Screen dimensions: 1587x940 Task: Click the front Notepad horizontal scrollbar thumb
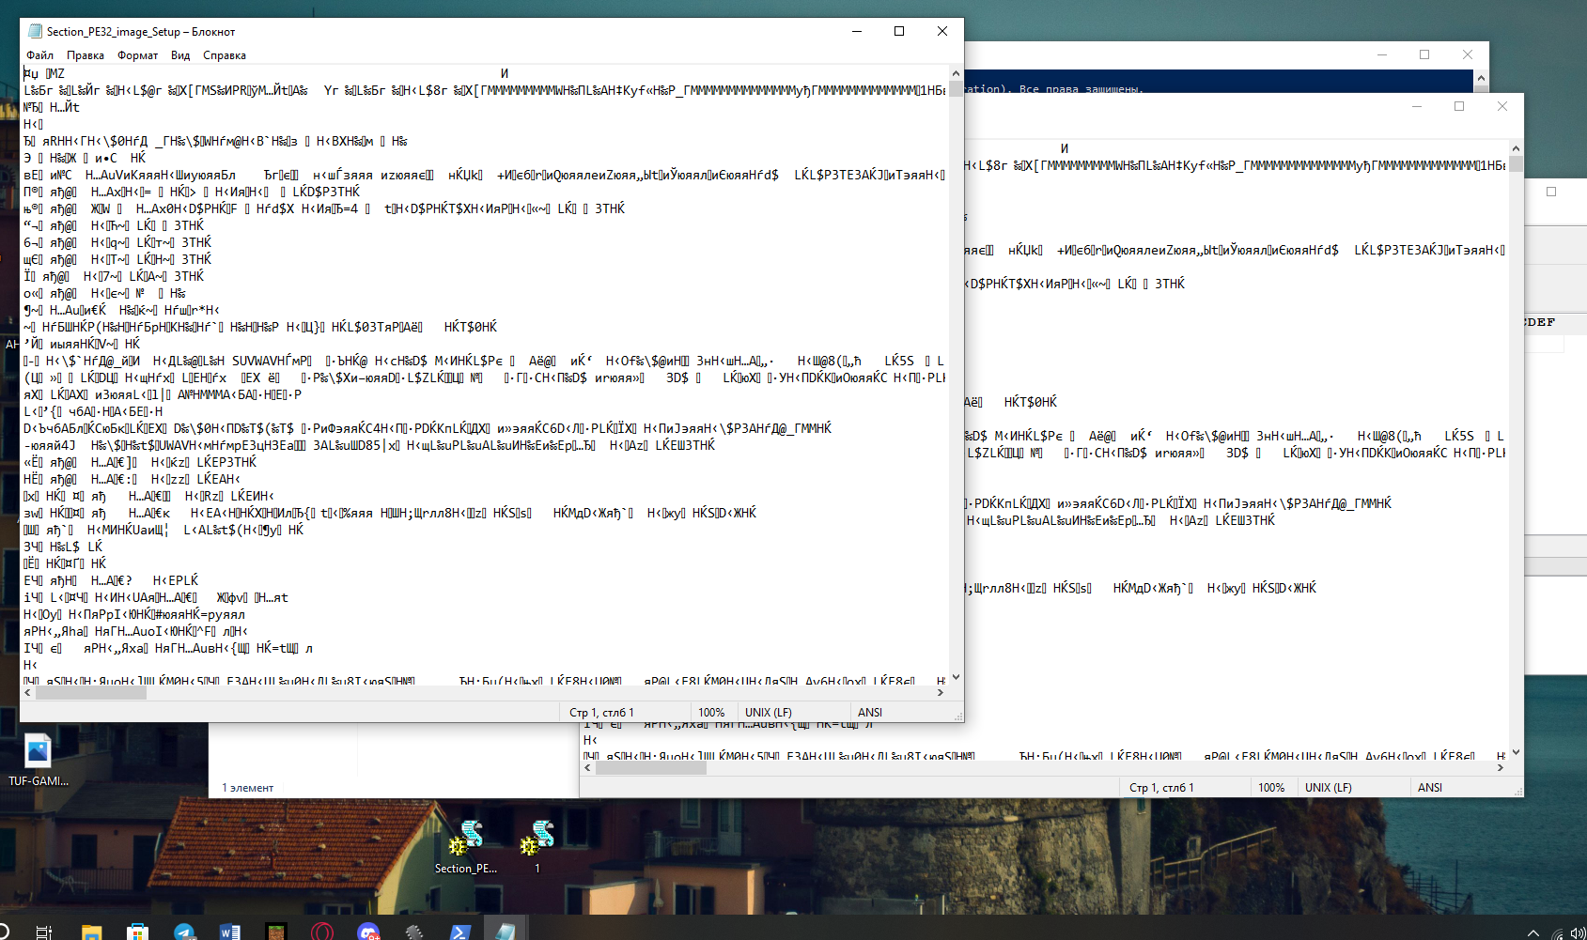pos(91,693)
